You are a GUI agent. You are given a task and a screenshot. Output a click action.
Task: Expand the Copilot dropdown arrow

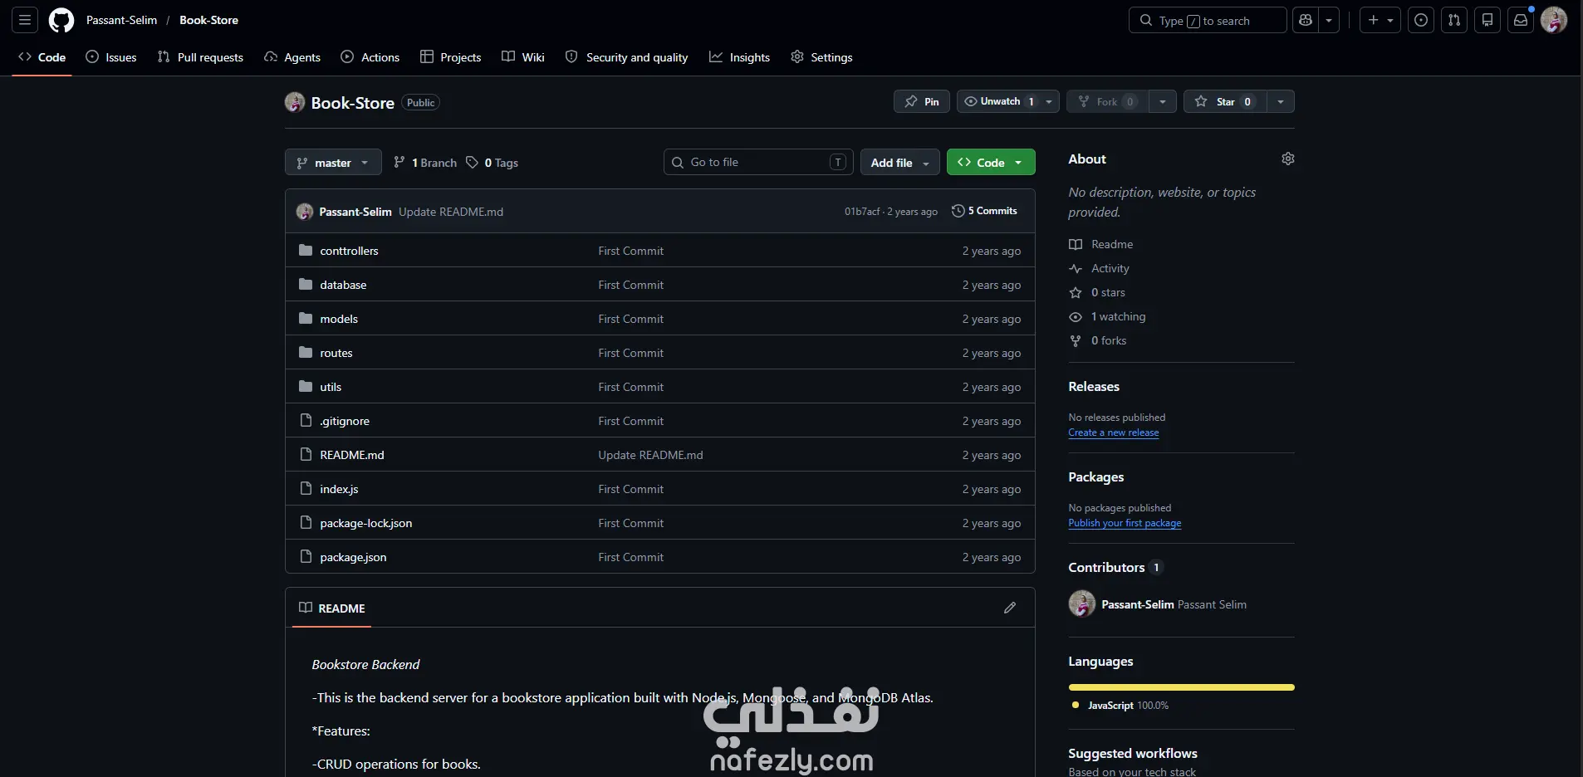click(1329, 20)
